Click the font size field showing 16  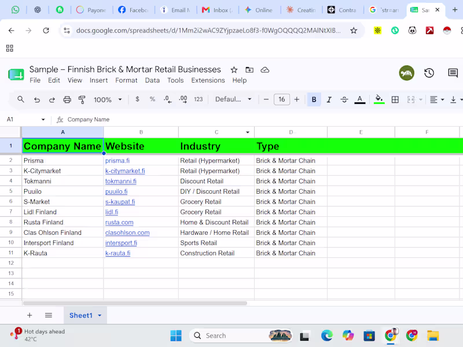point(282,99)
